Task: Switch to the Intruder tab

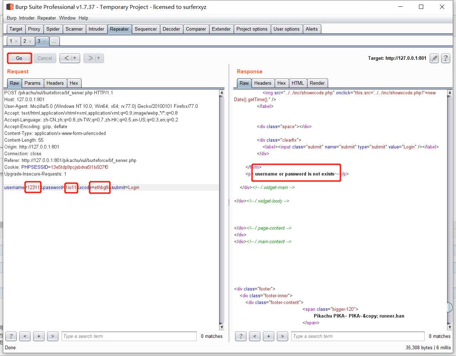Action: [x=97, y=29]
